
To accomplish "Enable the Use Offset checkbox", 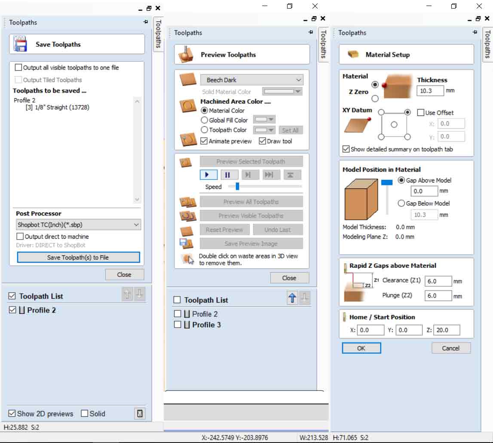I will [420, 112].
